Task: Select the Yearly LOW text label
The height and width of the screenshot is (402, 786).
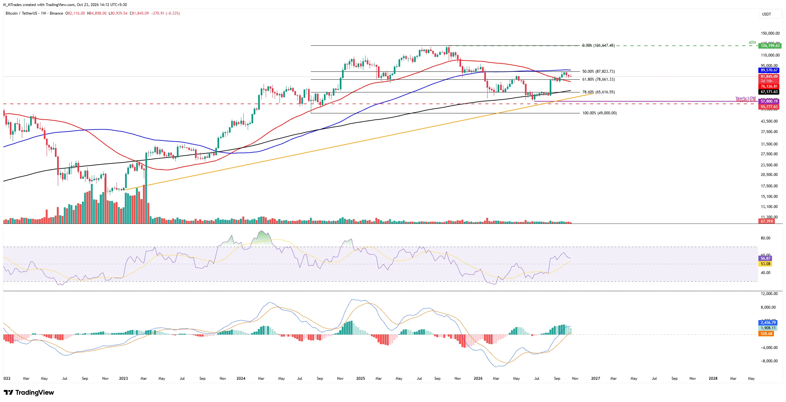Action: coord(745,98)
